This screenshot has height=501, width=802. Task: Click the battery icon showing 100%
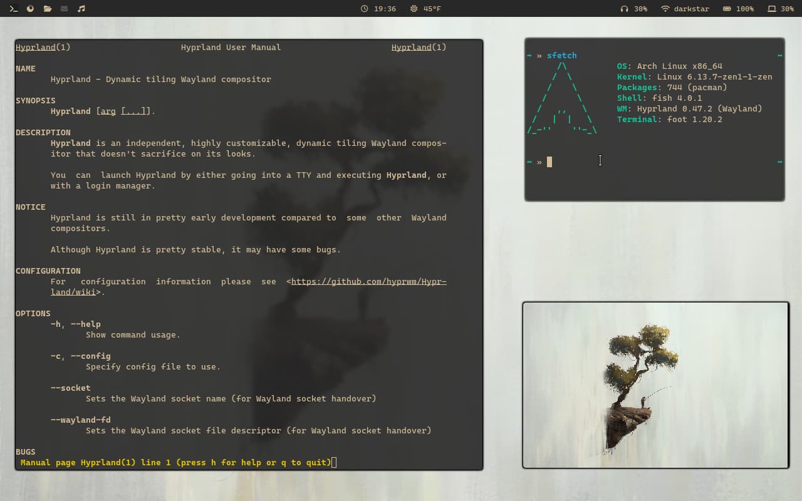(727, 9)
